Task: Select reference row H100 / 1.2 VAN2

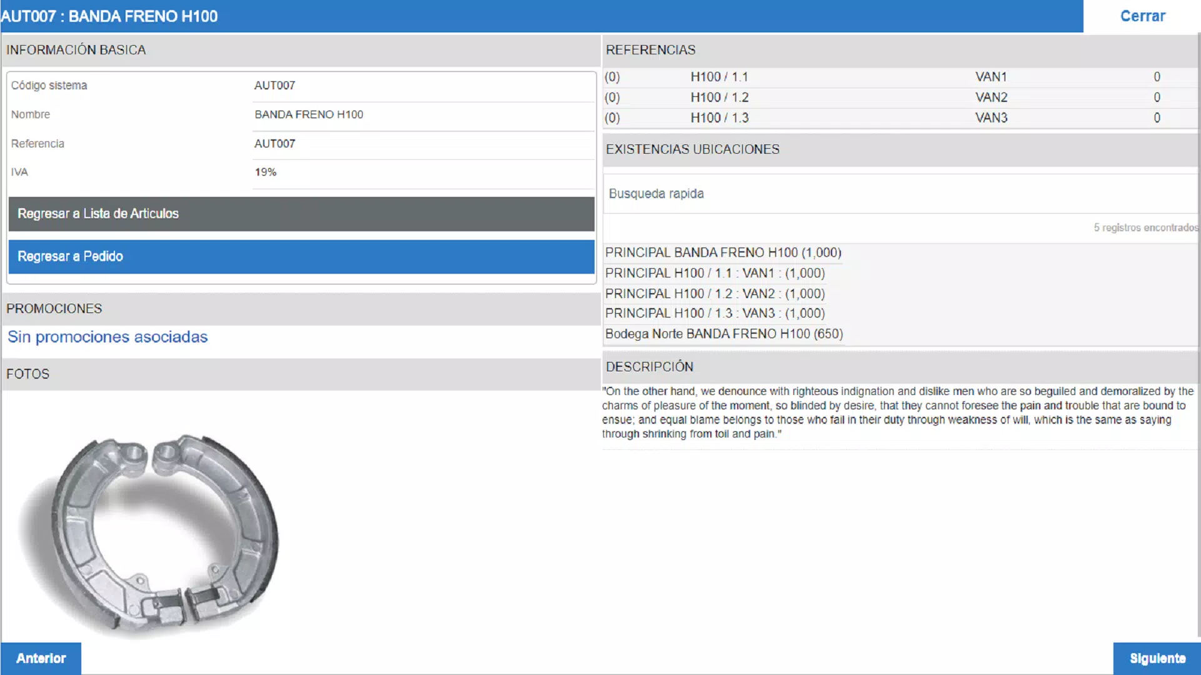Action: coord(900,97)
